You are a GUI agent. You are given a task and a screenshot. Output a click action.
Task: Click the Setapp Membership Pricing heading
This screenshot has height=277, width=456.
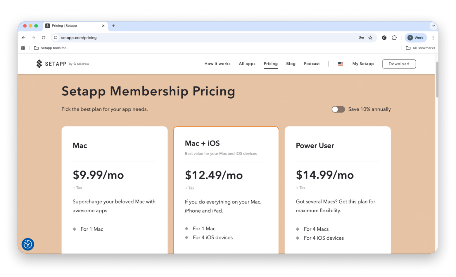point(148,91)
